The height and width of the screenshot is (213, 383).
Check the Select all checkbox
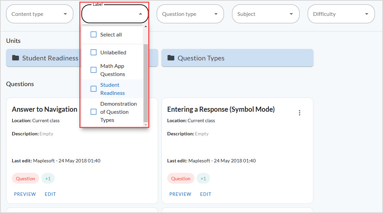click(93, 34)
